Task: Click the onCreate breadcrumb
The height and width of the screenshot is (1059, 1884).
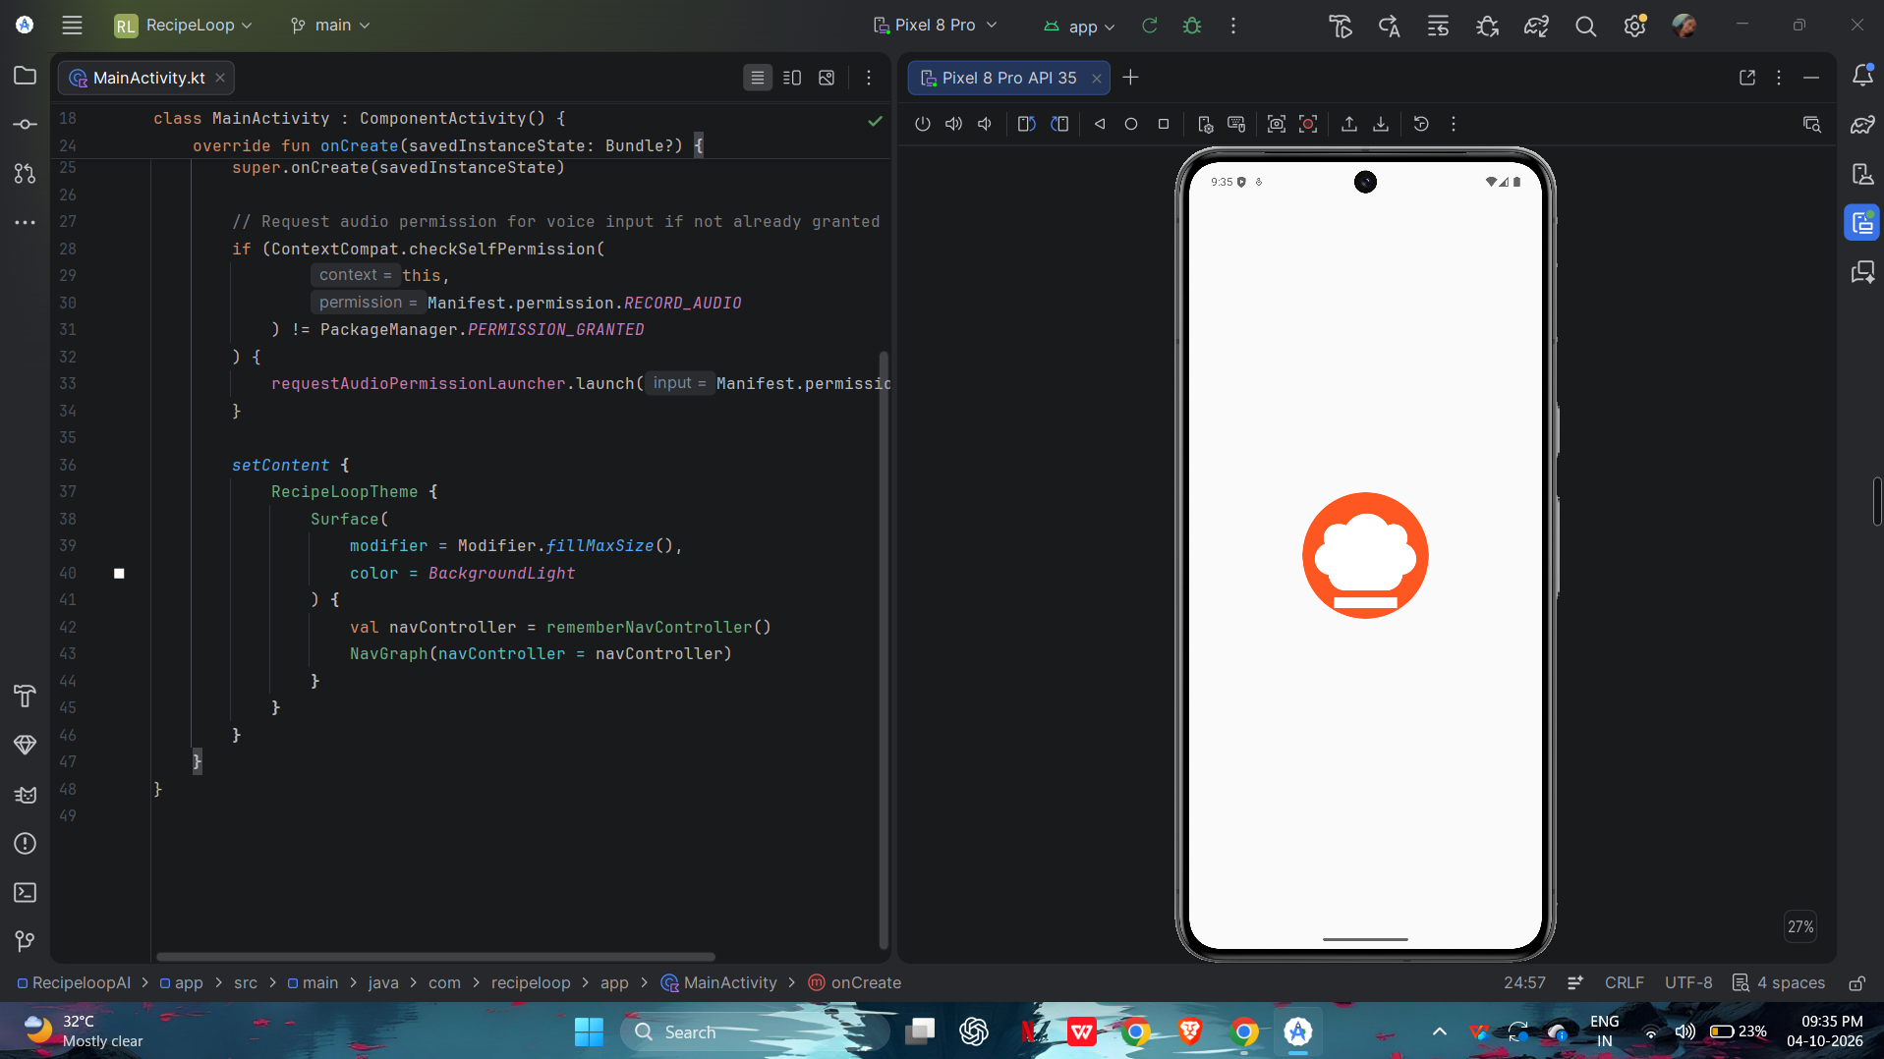Action: [855, 983]
